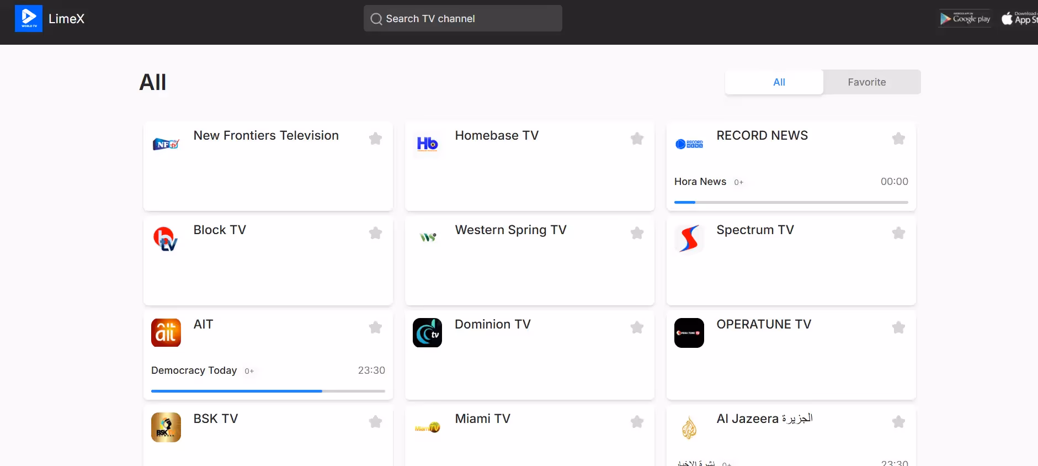
Task: Star RECORD NEWS as a favorite
Action: click(898, 138)
